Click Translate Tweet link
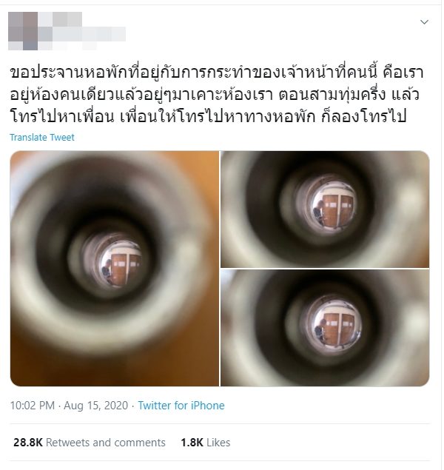 [42, 138]
